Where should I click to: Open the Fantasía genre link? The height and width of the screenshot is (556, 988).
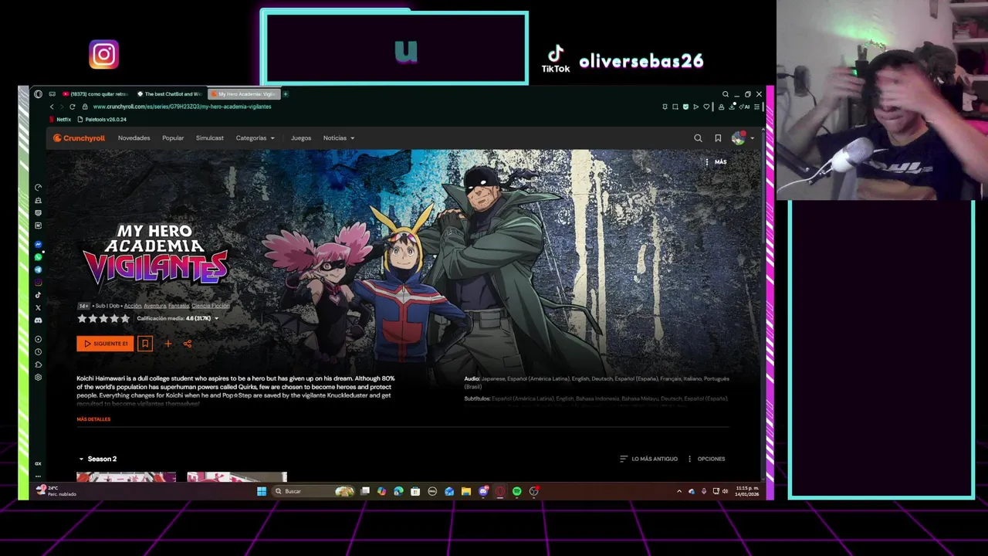pos(178,306)
